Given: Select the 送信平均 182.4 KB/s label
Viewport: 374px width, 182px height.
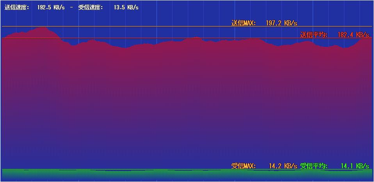Looking at the screenshot, I should tap(335, 35).
